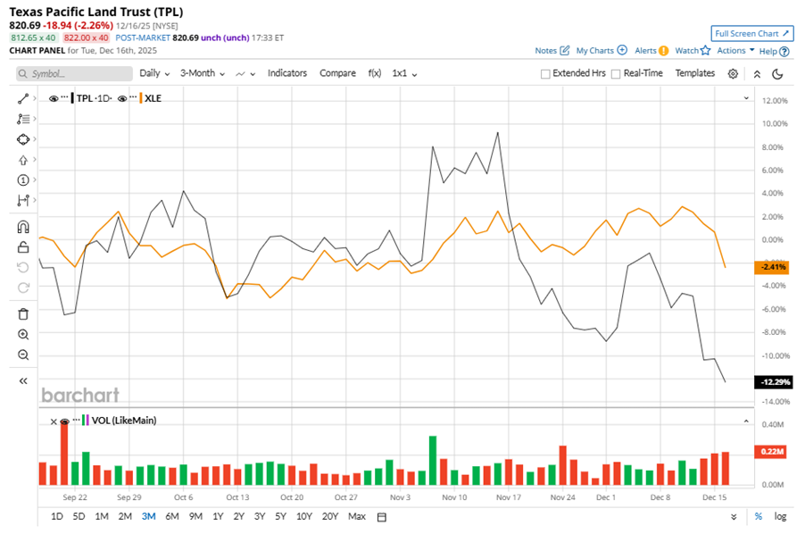Toggle log scale mode
The width and height of the screenshot is (805, 534).
click(x=780, y=516)
